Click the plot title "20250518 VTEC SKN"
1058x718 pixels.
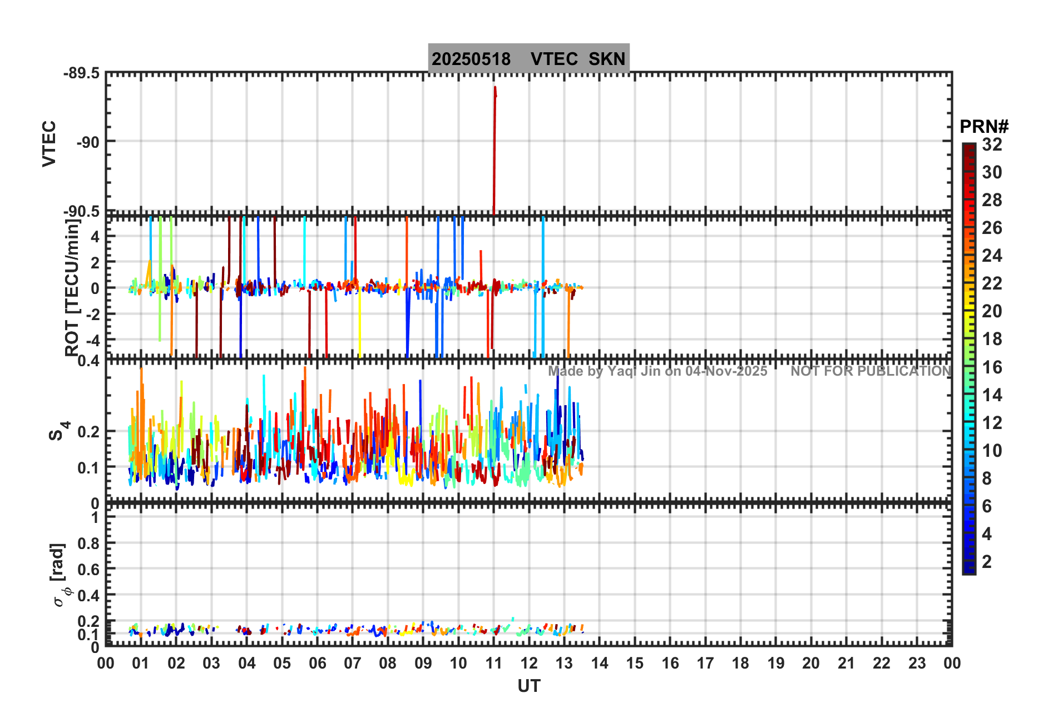pos(528,58)
